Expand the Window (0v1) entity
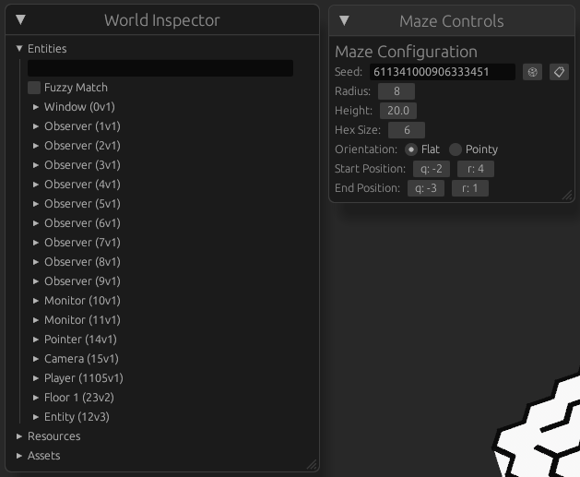 point(36,107)
